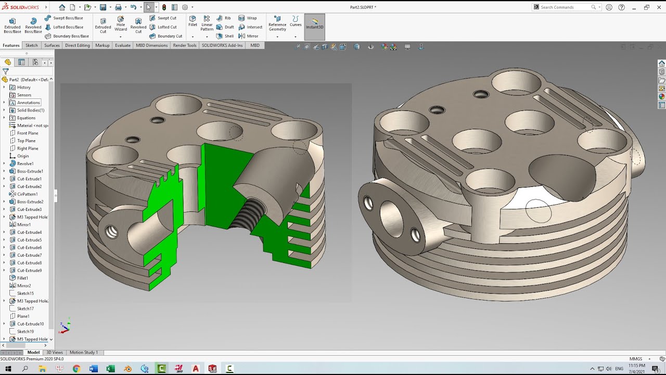
Task: Expand the Boss-Extrude1 feature node
Action: 4,171
